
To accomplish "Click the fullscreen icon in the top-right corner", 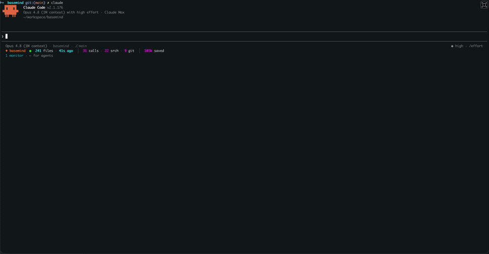I will coord(484,5).
